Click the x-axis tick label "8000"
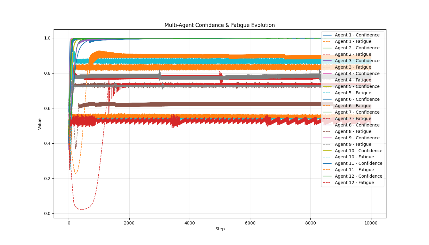 tap(310, 223)
